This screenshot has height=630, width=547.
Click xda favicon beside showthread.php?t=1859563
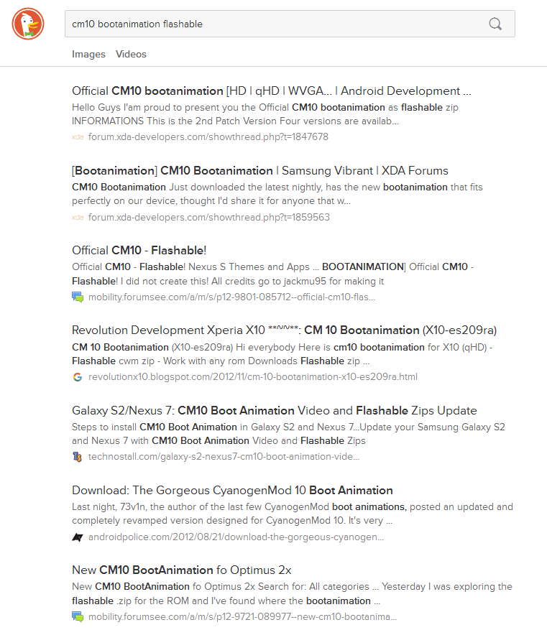point(78,218)
